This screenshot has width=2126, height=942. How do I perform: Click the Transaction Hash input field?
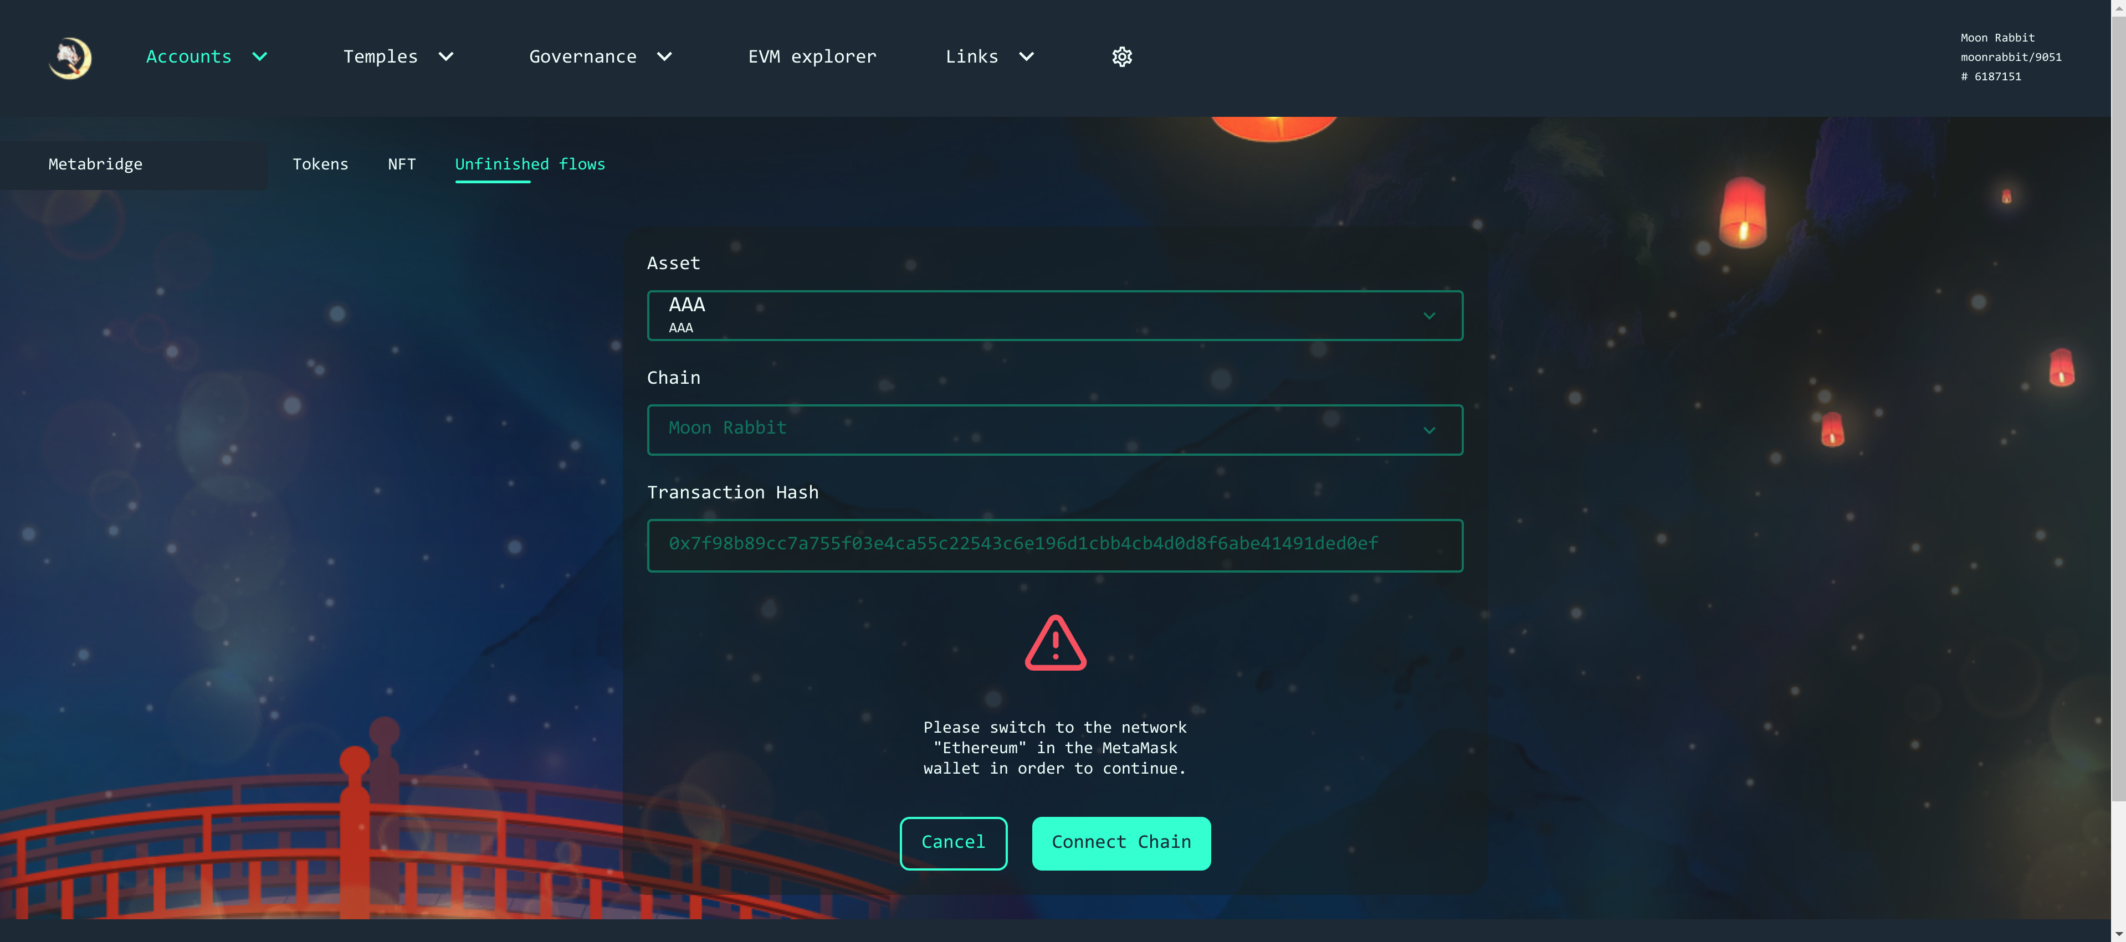1055,544
